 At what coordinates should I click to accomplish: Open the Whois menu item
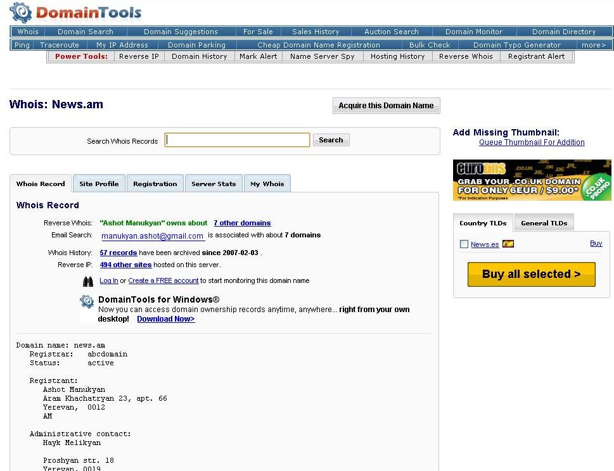[x=28, y=32]
